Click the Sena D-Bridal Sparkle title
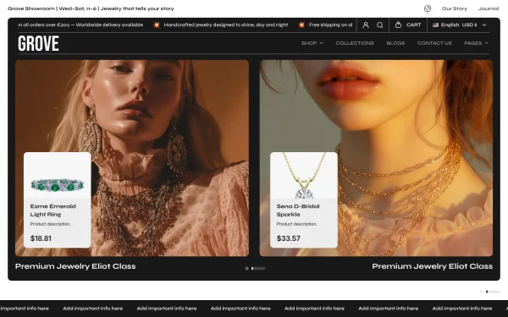The image size is (508, 317). (298, 210)
